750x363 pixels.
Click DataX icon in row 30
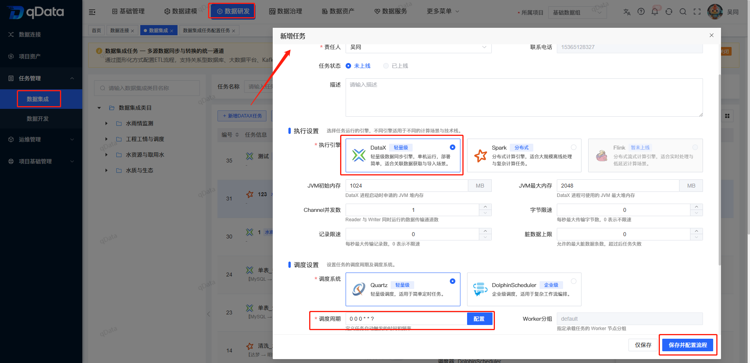[x=250, y=232]
